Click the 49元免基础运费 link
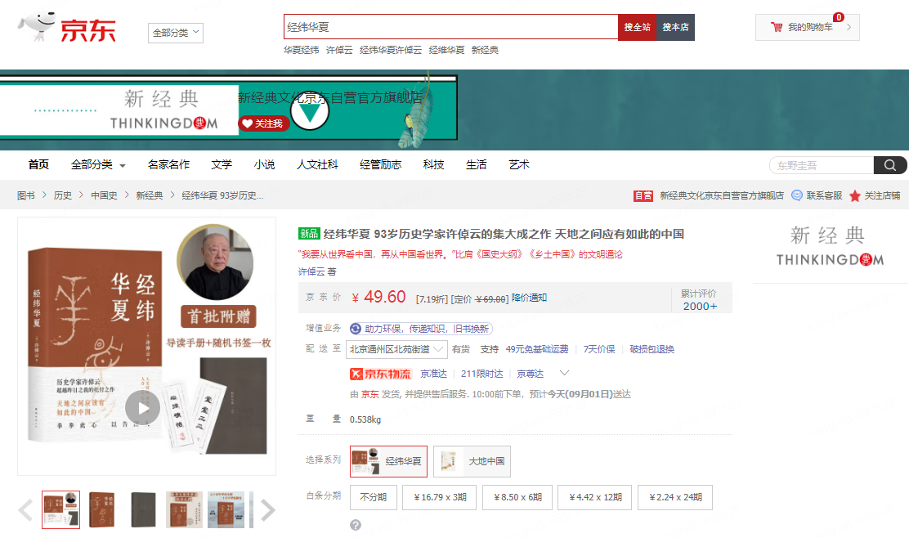Screen dimensions: 909x538 point(537,349)
